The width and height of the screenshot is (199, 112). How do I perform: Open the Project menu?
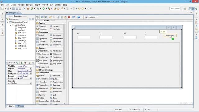[45, 5]
